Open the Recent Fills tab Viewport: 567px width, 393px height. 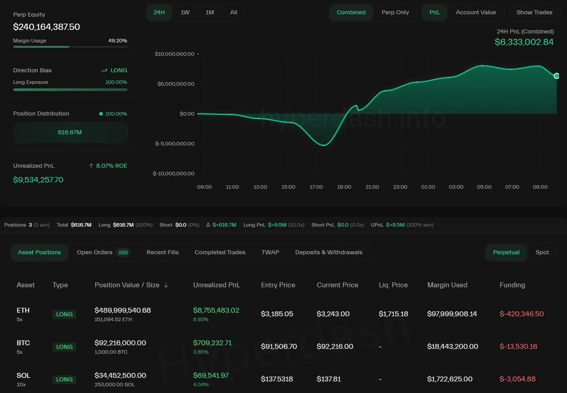pyautogui.click(x=163, y=252)
